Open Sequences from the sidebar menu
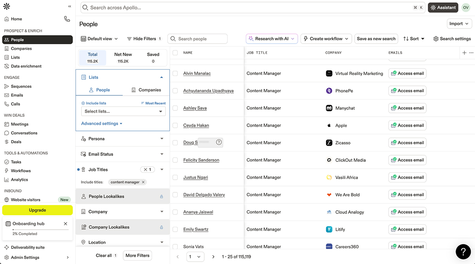The width and height of the screenshot is (475, 264). click(x=21, y=86)
